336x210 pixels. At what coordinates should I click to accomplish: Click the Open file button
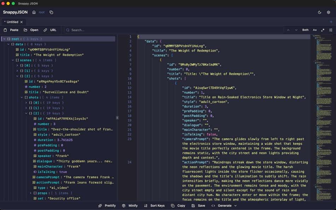tap(31, 30)
